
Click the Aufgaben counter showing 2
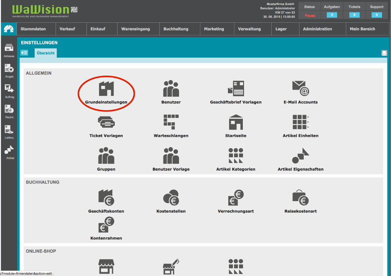coord(332,15)
